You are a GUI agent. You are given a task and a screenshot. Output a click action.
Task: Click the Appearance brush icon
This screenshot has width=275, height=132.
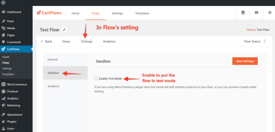coord(3,115)
